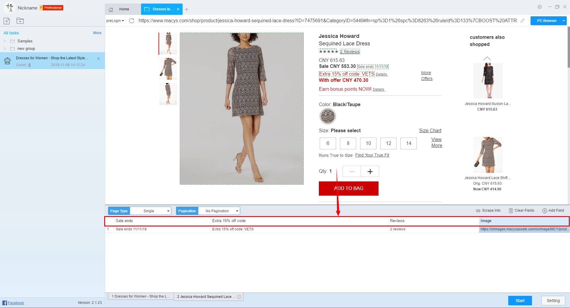Viewport: 570px width, 308px height.
Task: Click the URL edit pencil icon
Action: point(522,20)
